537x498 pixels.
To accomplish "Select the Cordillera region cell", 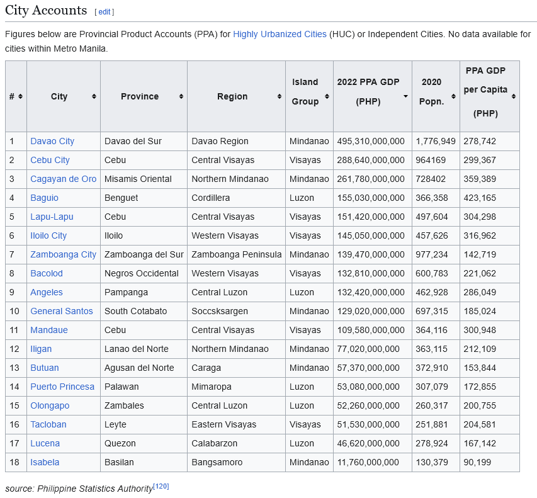I will [x=236, y=198].
